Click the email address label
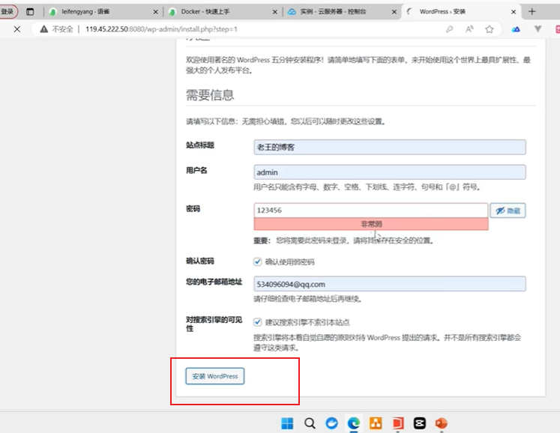 point(214,282)
